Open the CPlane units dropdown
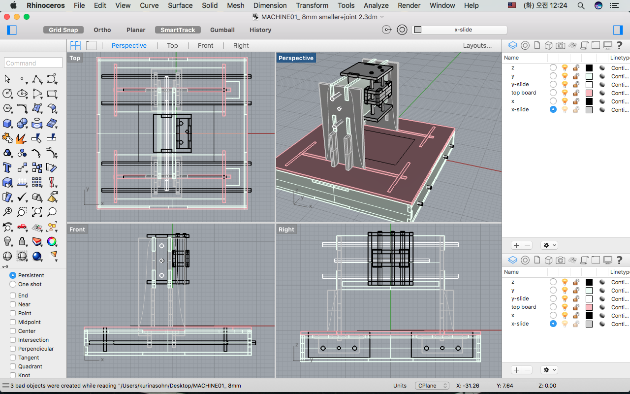This screenshot has width=630, height=394. (x=432, y=386)
